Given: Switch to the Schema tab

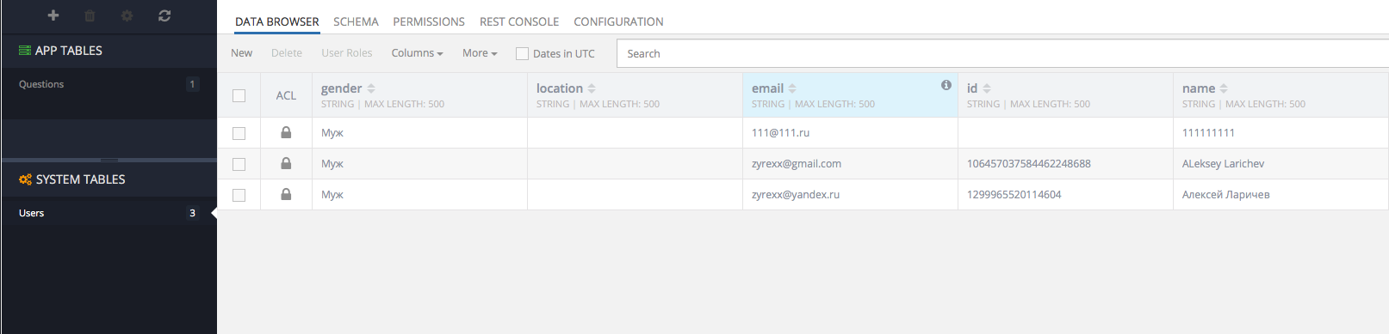Looking at the screenshot, I should coord(356,21).
